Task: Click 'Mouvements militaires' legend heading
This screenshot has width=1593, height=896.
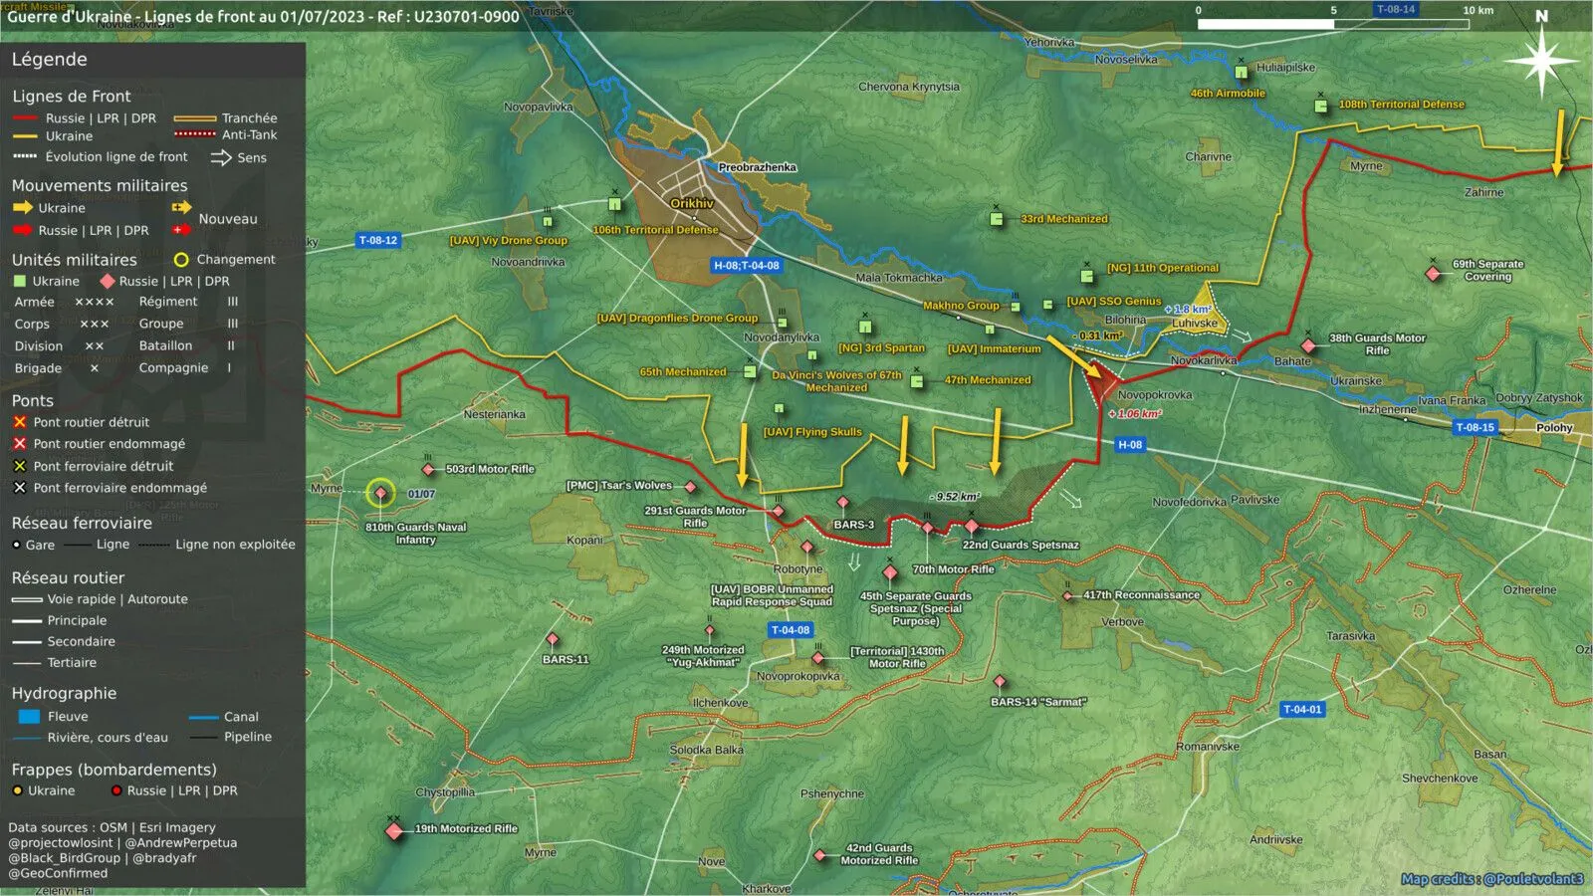Action: click(x=100, y=185)
